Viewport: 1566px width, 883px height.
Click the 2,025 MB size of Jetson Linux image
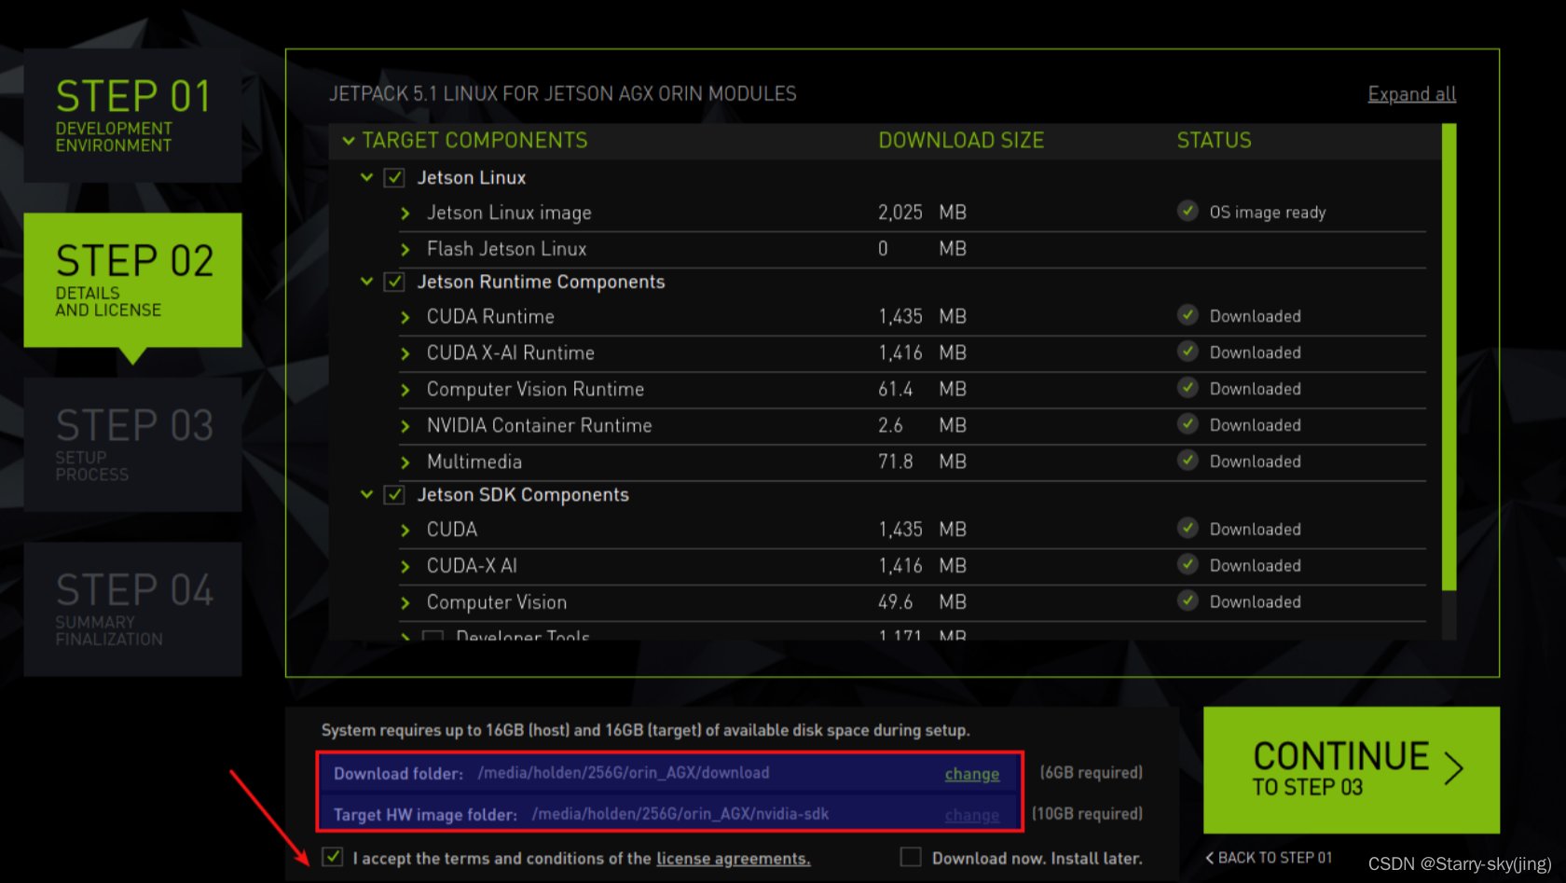click(x=922, y=213)
